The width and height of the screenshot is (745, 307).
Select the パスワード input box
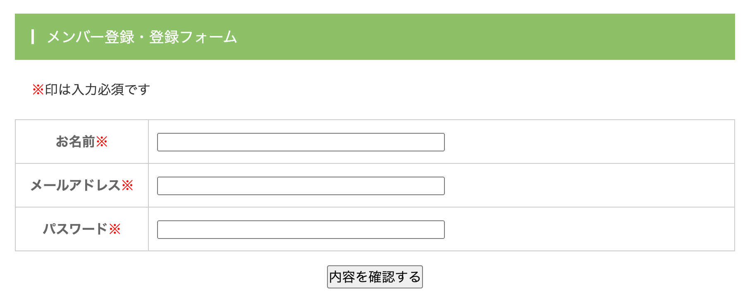[x=301, y=230]
